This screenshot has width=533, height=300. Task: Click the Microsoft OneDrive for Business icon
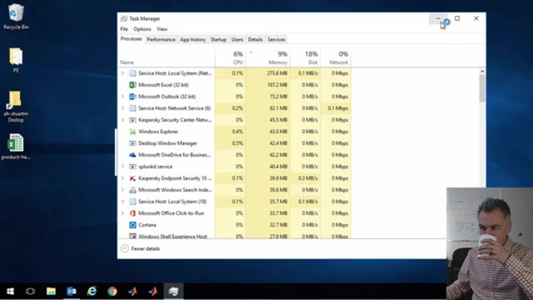pos(132,155)
